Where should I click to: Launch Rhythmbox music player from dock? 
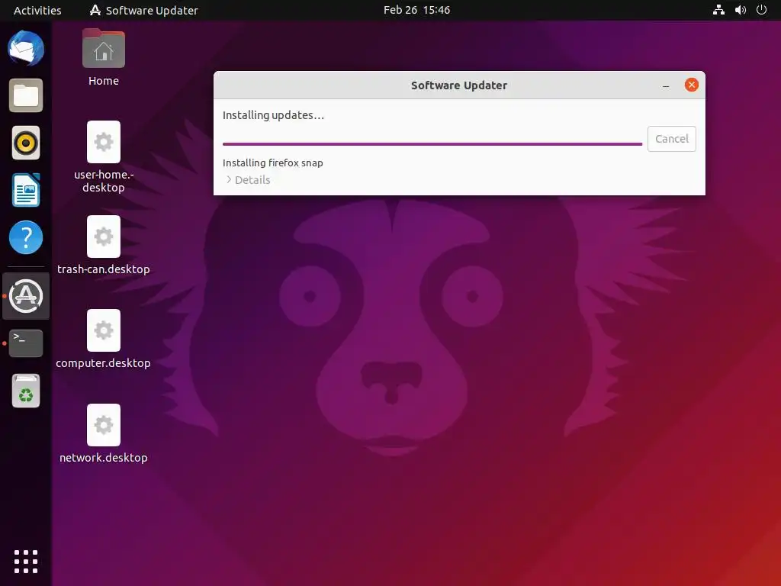(x=26, y=143)
